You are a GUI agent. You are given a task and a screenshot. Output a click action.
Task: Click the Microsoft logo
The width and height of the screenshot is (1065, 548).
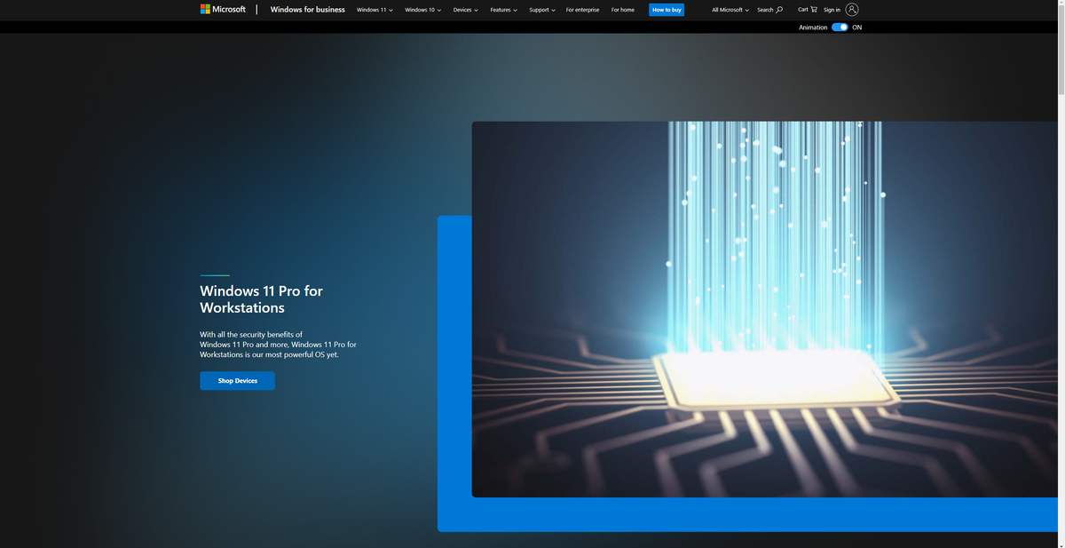pyautogui.click(x=223, y=10)
